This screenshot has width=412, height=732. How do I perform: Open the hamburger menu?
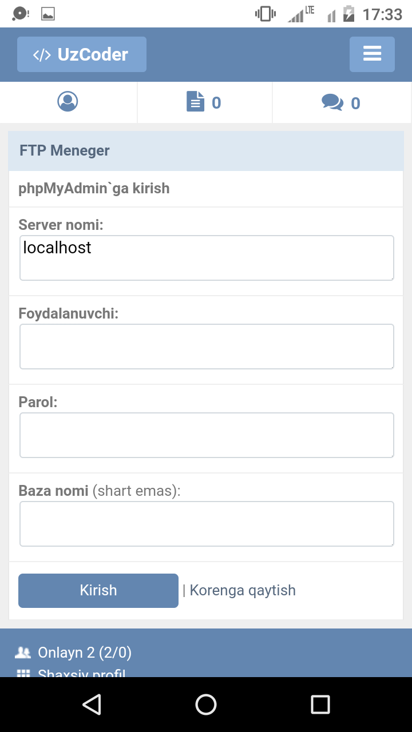372,54
